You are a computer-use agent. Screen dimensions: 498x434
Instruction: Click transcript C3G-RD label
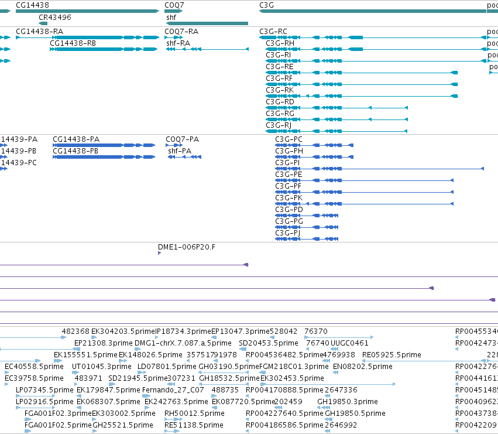pos(280,102)
